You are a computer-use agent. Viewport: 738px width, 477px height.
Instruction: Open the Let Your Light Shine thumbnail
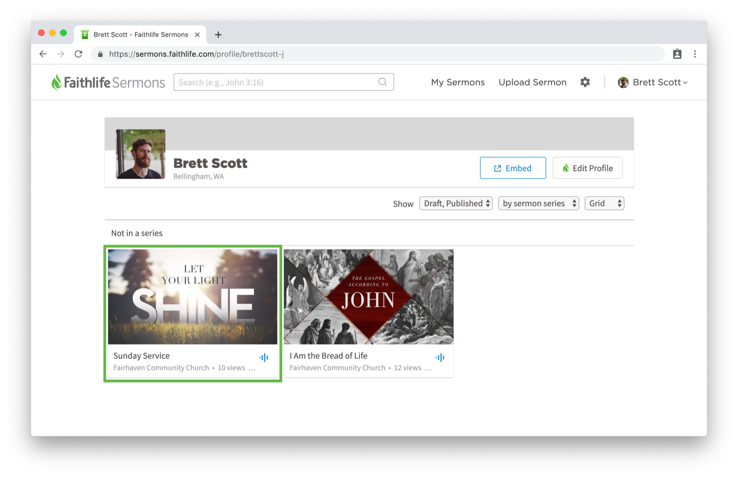pyautogui.click(x=193, y=297)
